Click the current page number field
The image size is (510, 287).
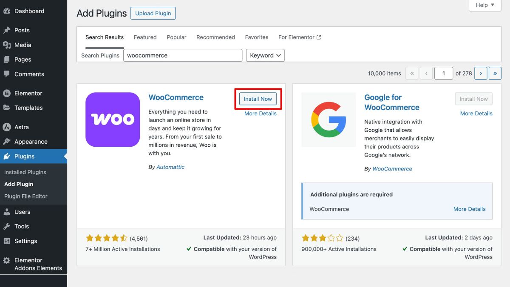point(444,73)
